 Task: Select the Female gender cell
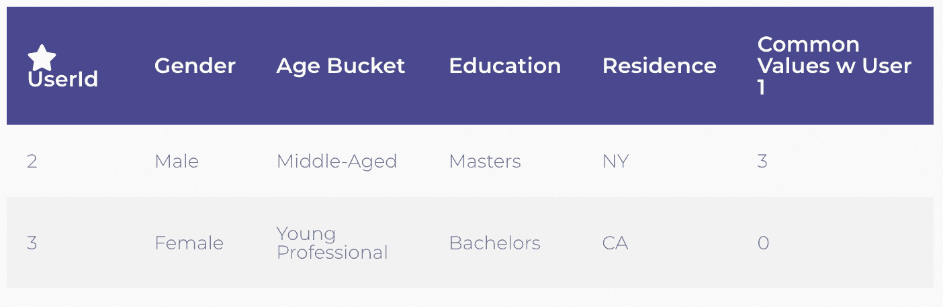click(189, 243)
